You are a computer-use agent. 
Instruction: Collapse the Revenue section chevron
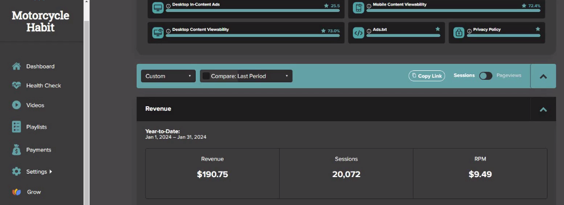[x=543, y=109]
